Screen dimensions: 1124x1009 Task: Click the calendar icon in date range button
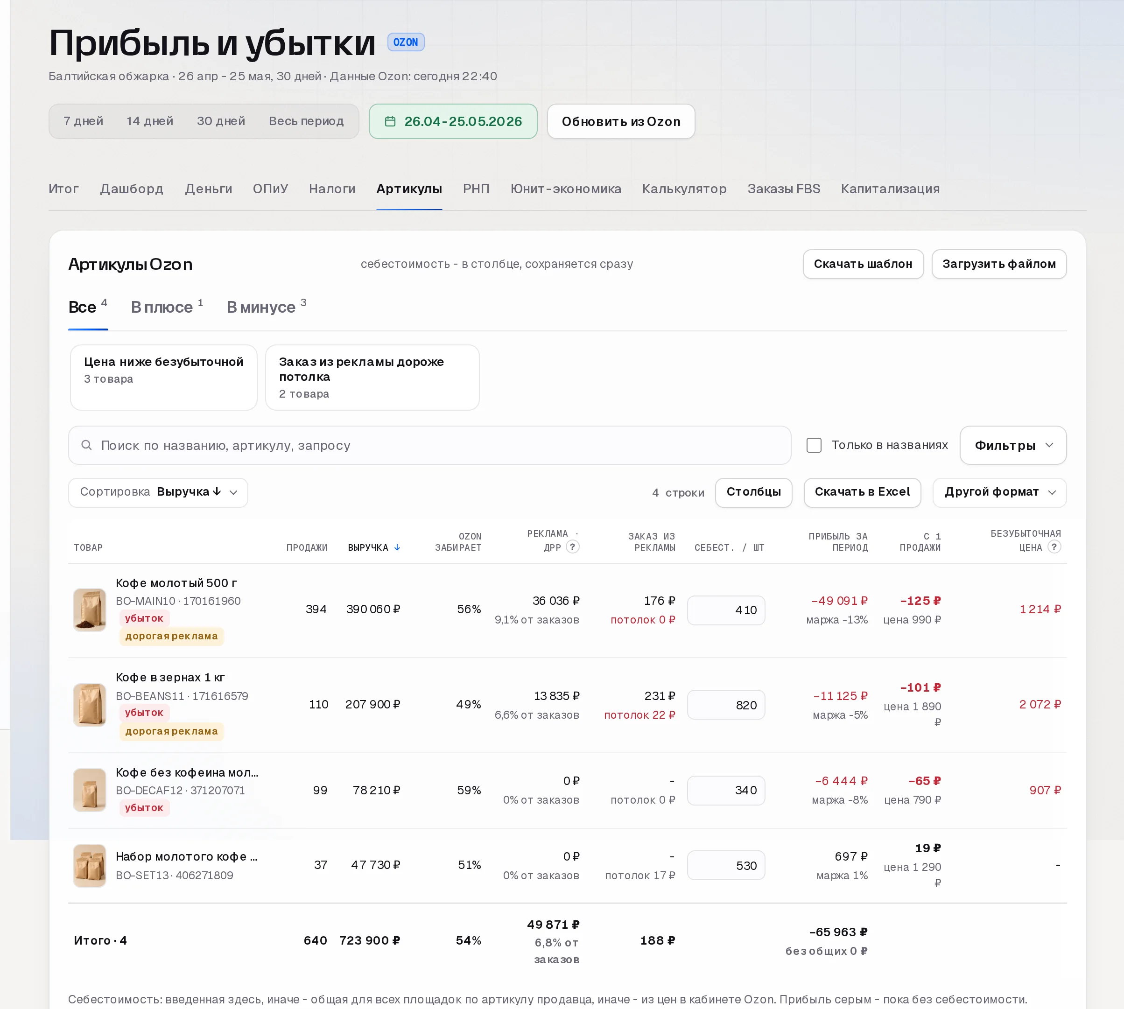coord(390,121)
